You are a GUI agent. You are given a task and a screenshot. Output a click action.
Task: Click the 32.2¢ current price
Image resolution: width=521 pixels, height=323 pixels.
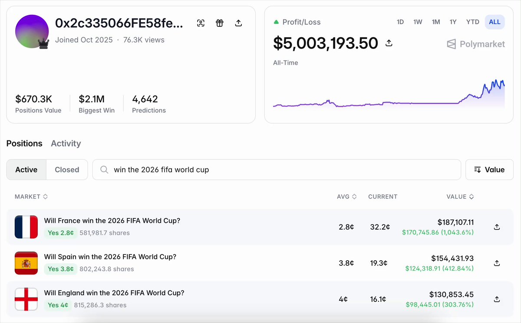tap(380, 227)
